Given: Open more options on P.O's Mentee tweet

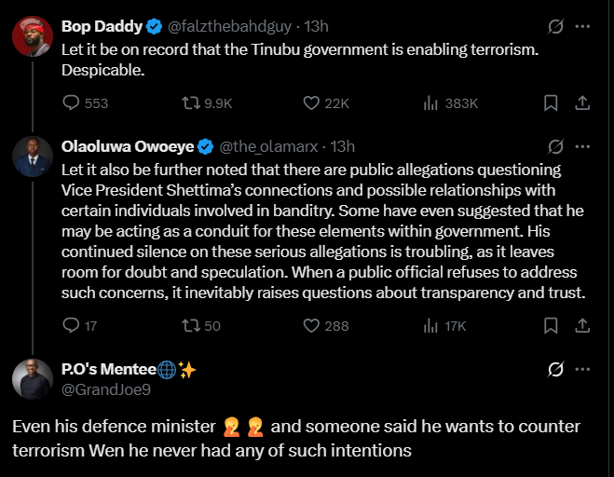Looking at the screenshot, I should tap(584, 370).
